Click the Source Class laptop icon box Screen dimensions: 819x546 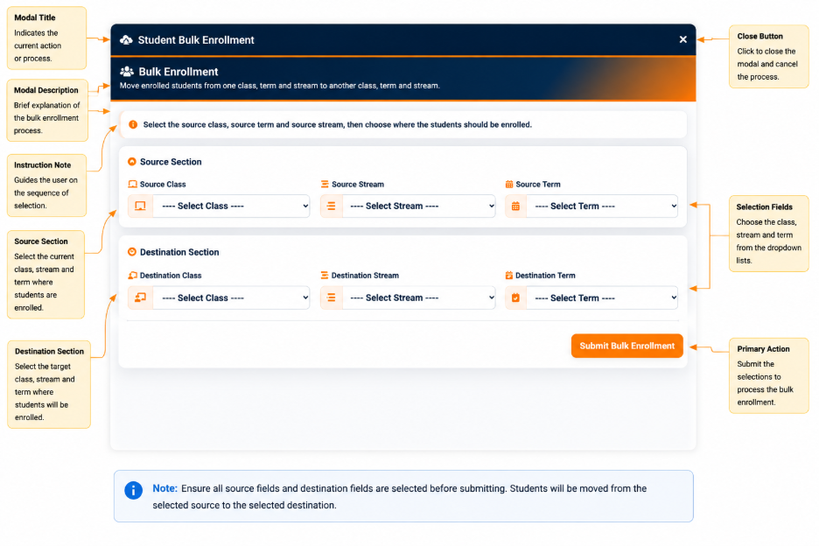click(141, 206)
